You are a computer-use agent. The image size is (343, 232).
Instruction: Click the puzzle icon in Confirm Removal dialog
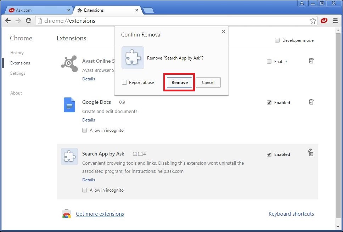click(133, 58)
